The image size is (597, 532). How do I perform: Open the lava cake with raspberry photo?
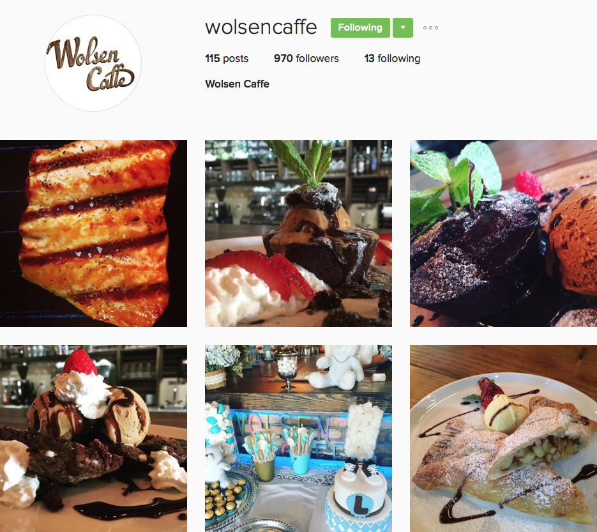tap(503, 233)
